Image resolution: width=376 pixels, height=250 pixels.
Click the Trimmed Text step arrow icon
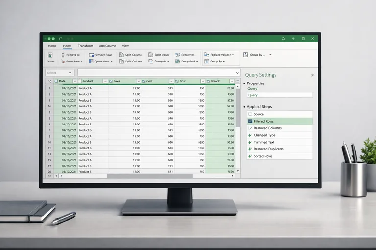(250, 142)
